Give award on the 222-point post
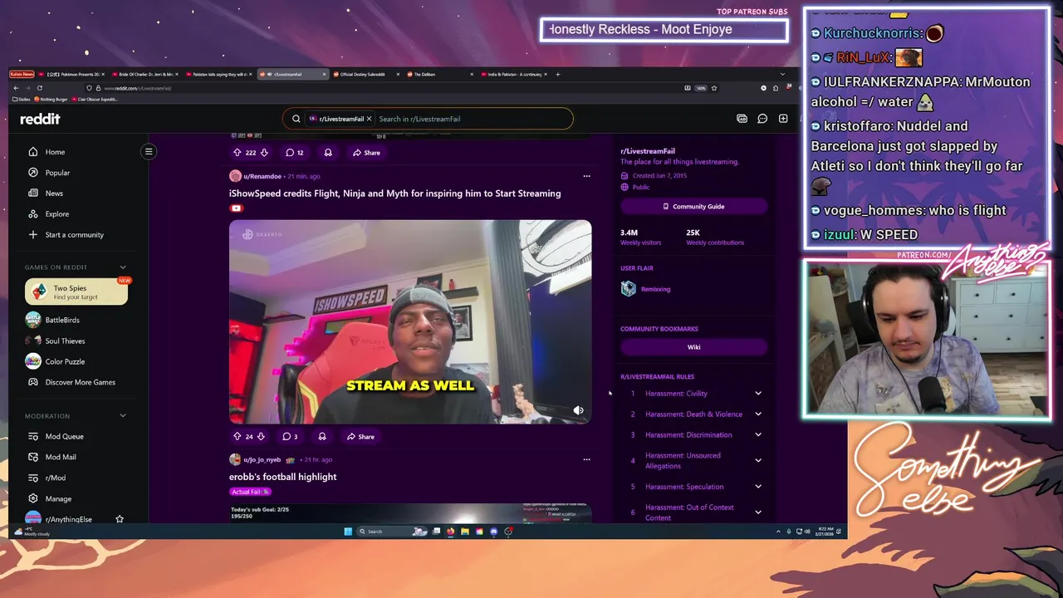 pyautogui.click(x=328, y=153)
